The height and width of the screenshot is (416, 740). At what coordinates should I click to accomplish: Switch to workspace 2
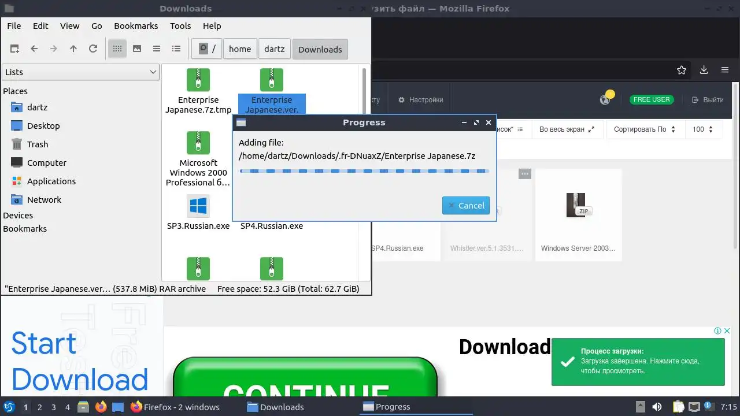point(39,407)
